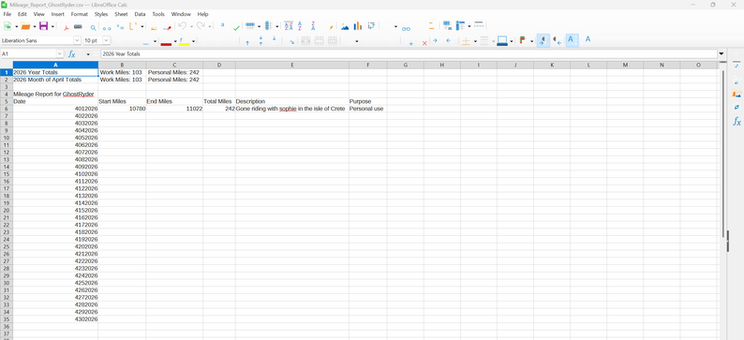Select cell 'Mileage Report for GhostRyder'

[x=55, y=94]
